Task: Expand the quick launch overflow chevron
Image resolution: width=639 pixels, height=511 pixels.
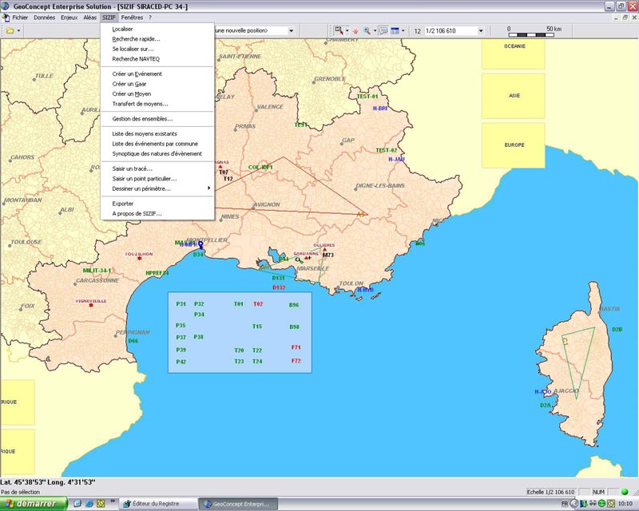Action: 113,501
